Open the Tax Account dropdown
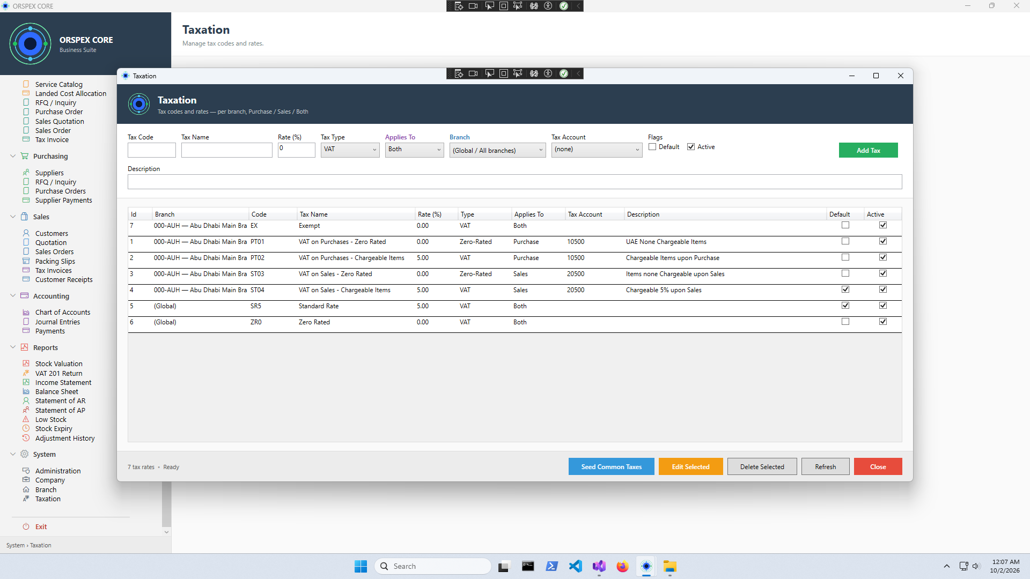1030x579 pixels. point(597,150)
